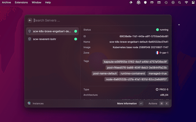The width and height of the screenshot is (196, 122).
Task: Open the Actions panel
Action: coord(153,103)
